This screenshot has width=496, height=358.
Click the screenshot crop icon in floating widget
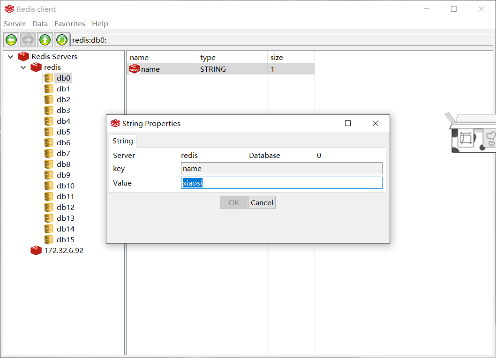coord(466,138)
